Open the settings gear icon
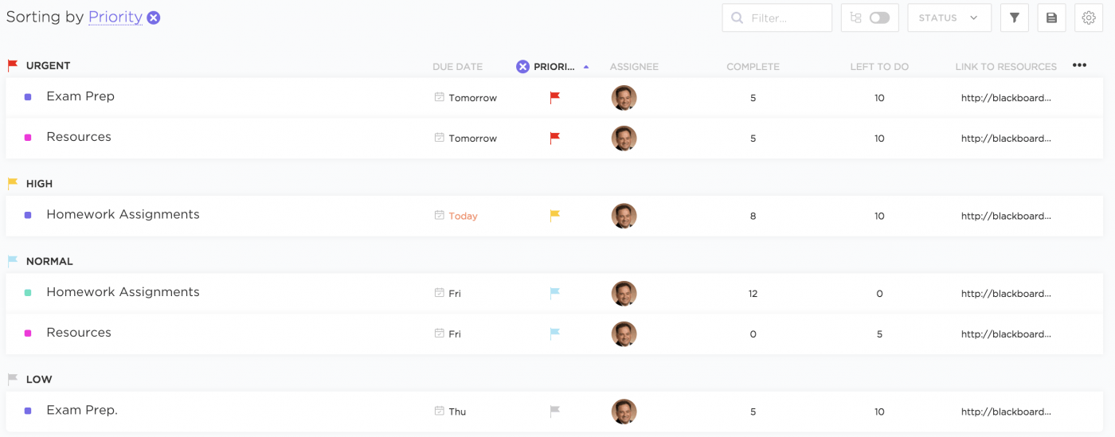1115x437 pixels. pos(1089,18)
